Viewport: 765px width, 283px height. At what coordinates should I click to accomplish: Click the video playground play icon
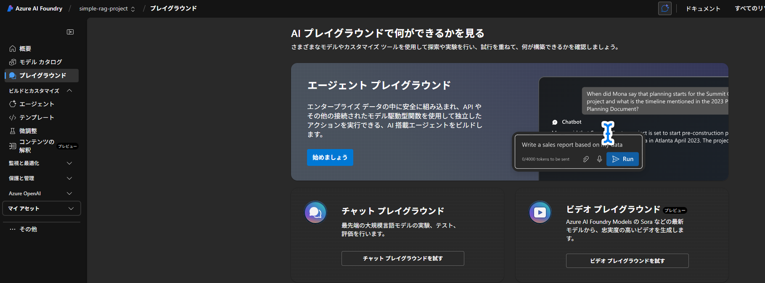click(540, 212)
